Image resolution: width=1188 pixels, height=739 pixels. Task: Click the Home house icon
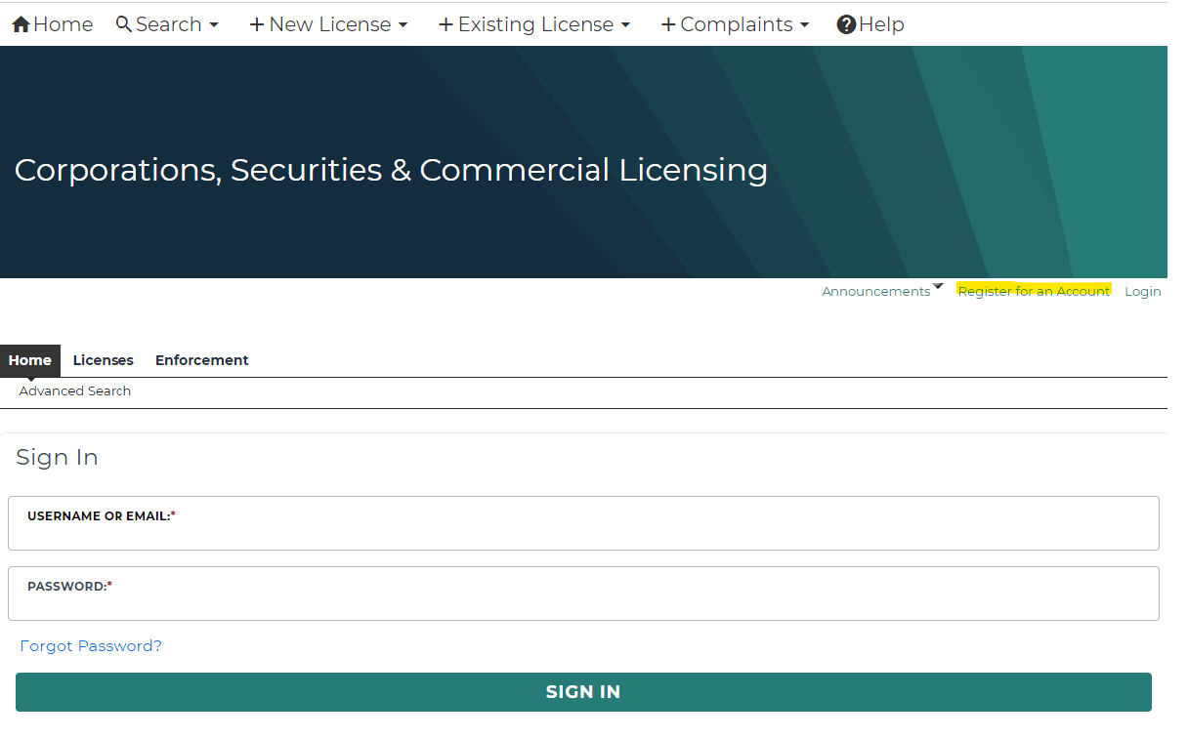coord(21,24)
